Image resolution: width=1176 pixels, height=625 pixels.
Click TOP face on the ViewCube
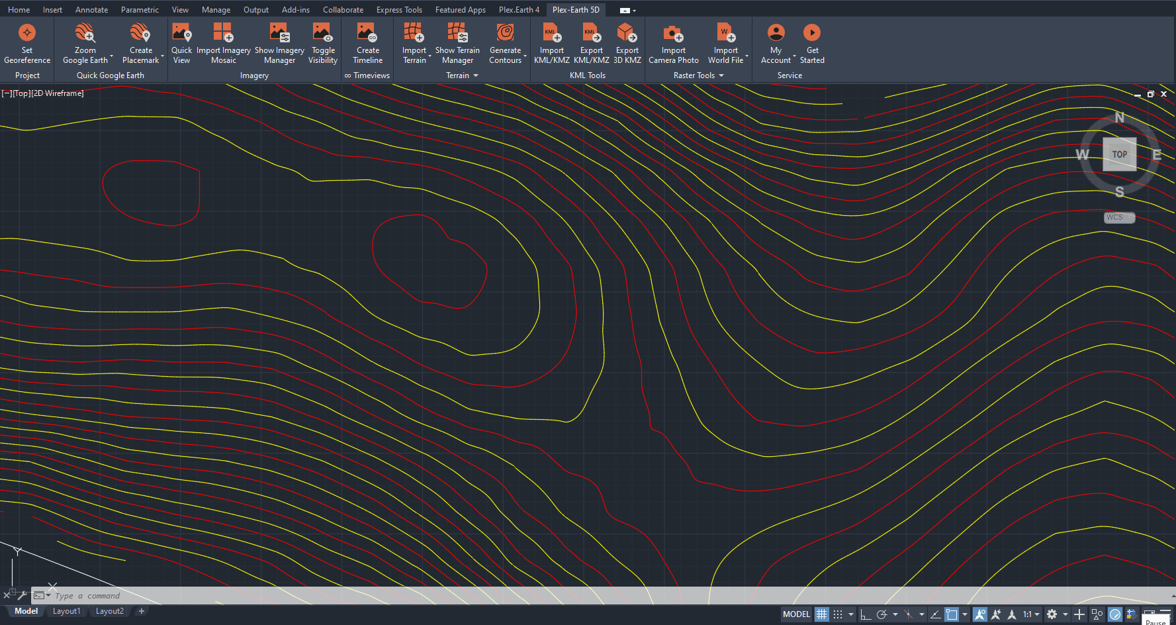pos(1119,154)
